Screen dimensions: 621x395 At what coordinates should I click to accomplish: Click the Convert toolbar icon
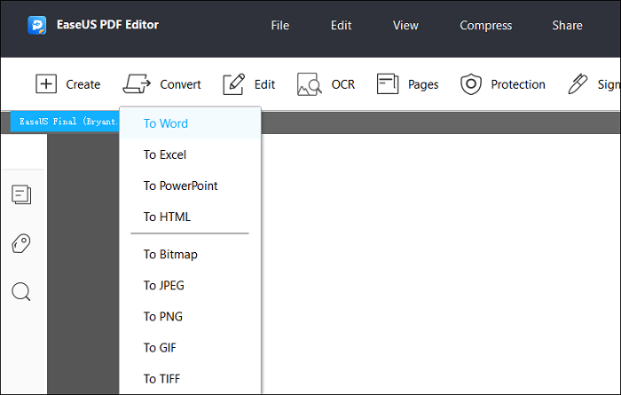tap(138, 84)
